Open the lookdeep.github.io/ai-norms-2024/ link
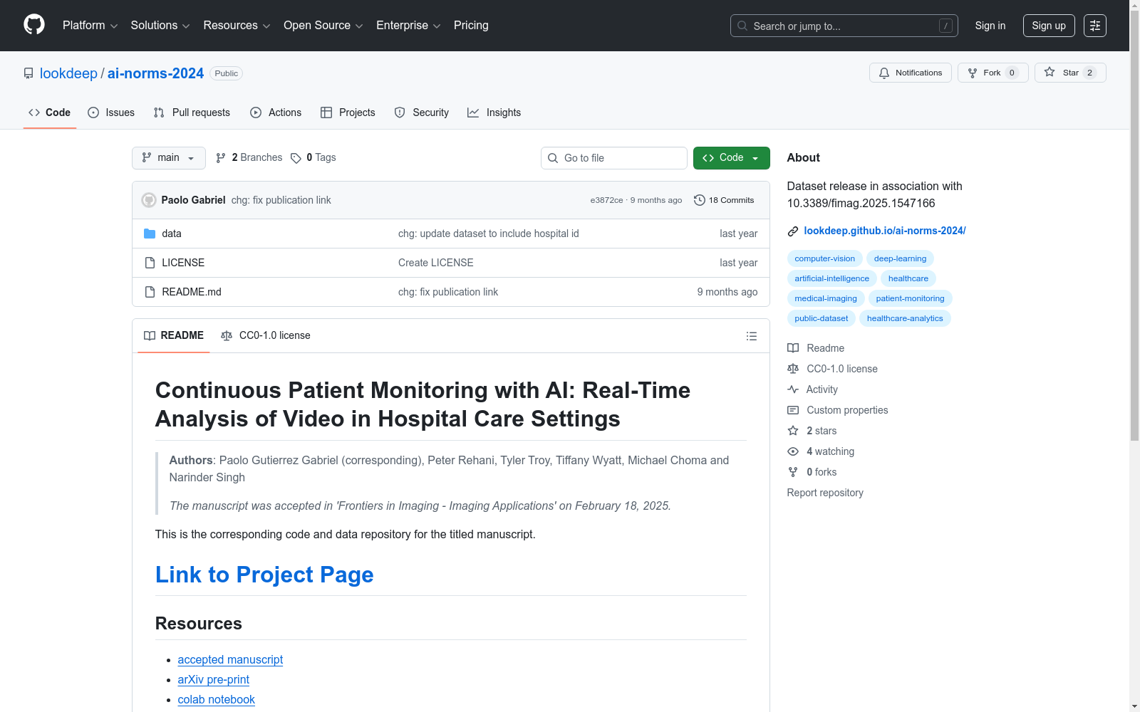Screen dimensions: 1140x712 [885, 231]
